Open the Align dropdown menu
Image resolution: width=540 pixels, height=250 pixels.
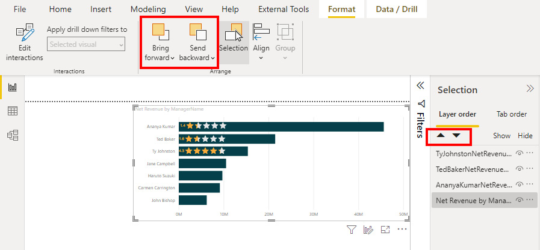click(x=261, y=58)
